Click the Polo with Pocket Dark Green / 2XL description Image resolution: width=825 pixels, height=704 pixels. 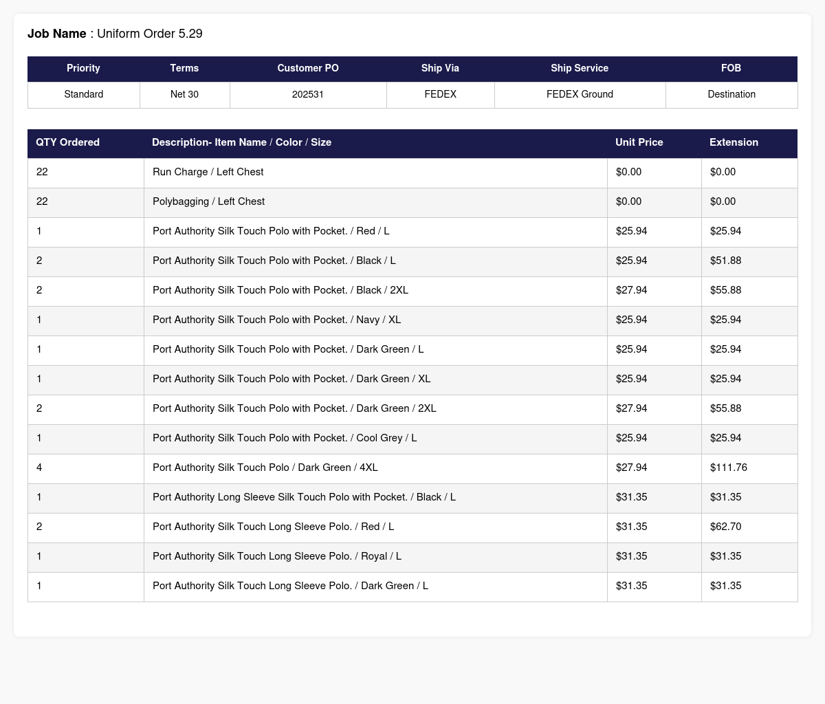[294, 408]
